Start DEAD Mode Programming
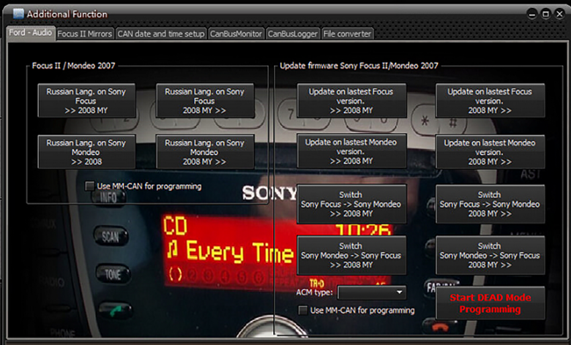The image size is (571, 345). [x=490, y=303]
